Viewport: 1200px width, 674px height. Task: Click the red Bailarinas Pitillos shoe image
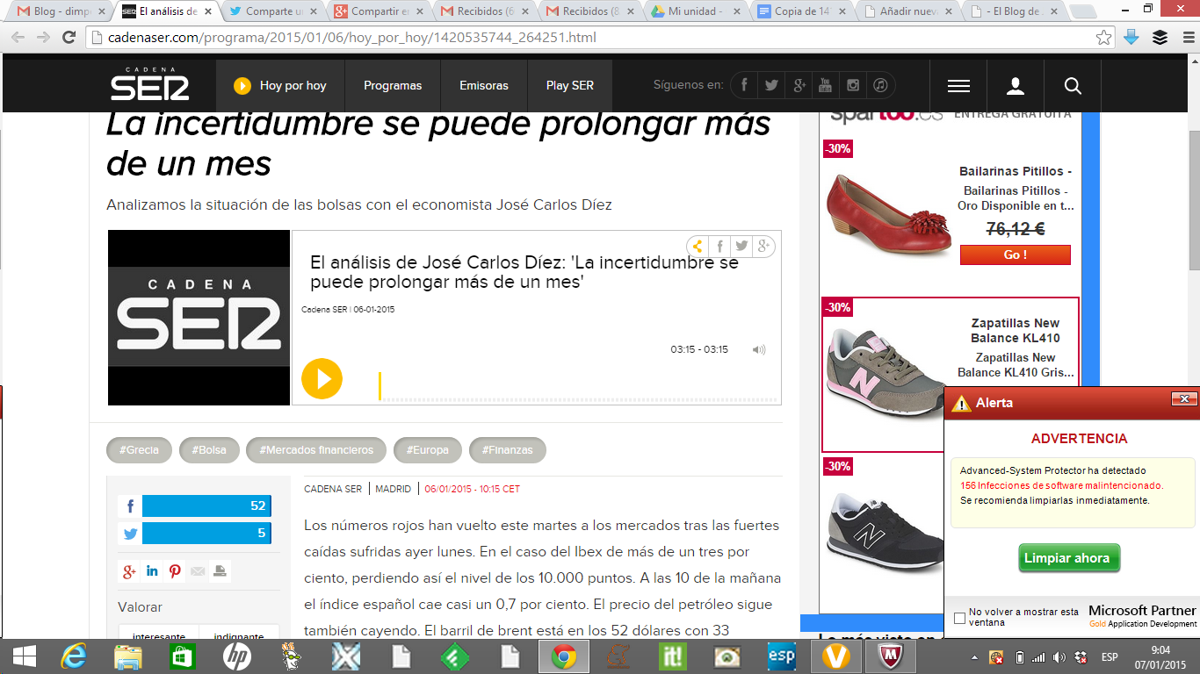888,215
